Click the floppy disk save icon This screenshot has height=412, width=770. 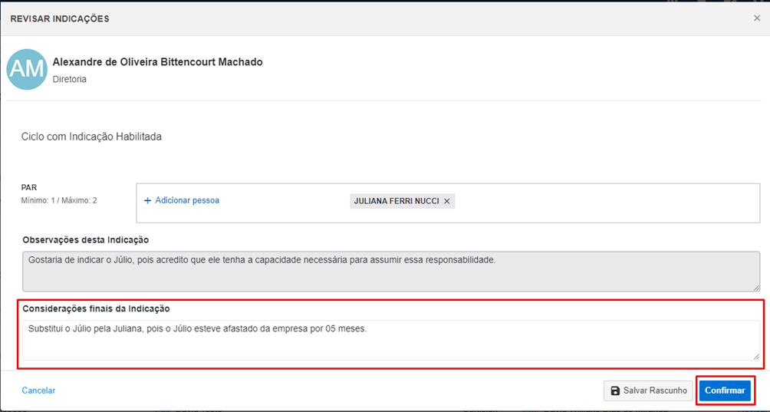coord(615,391)
